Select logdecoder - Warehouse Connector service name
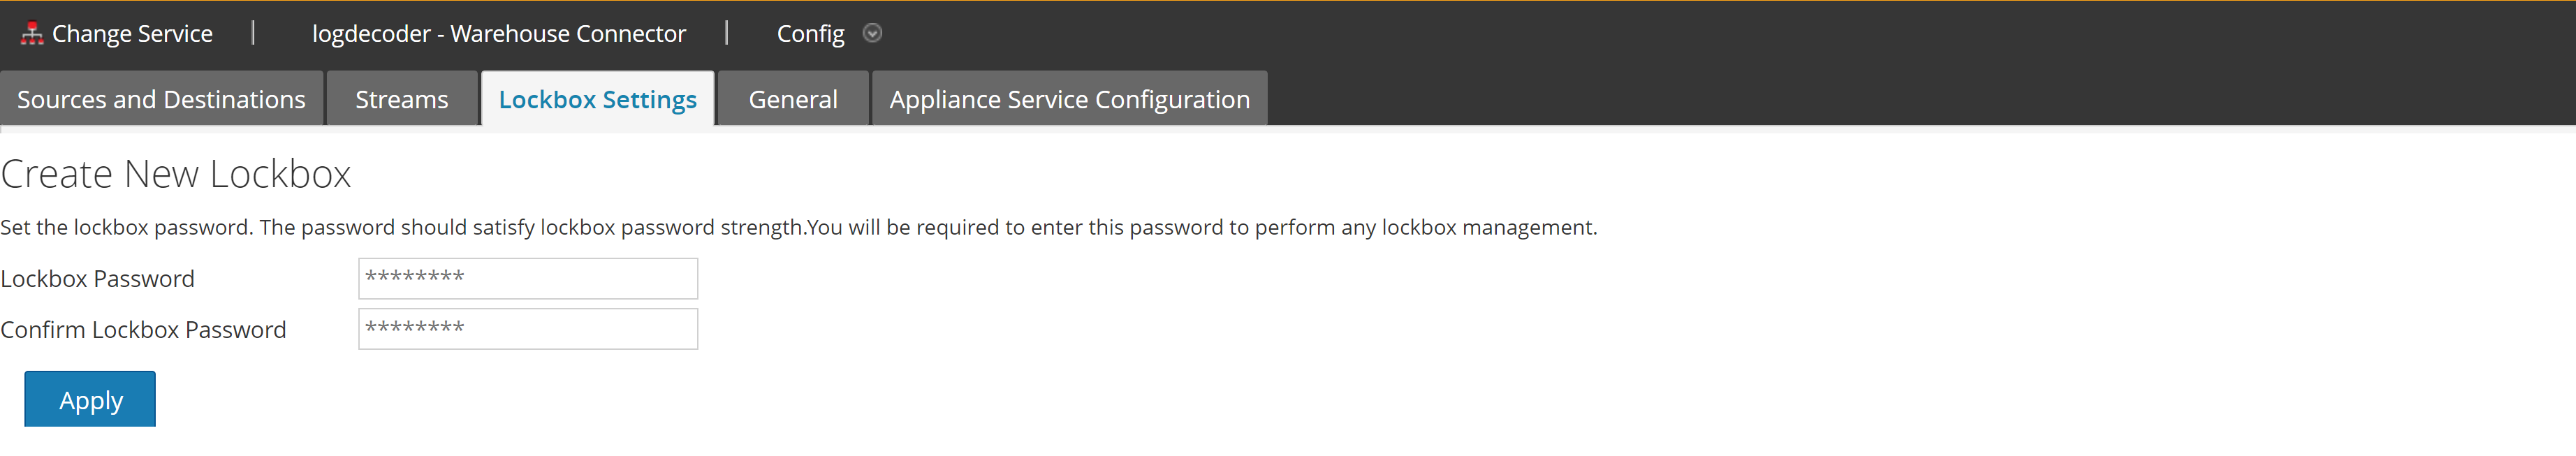The width and height of the screenshot is (2576, 456). 498,34
